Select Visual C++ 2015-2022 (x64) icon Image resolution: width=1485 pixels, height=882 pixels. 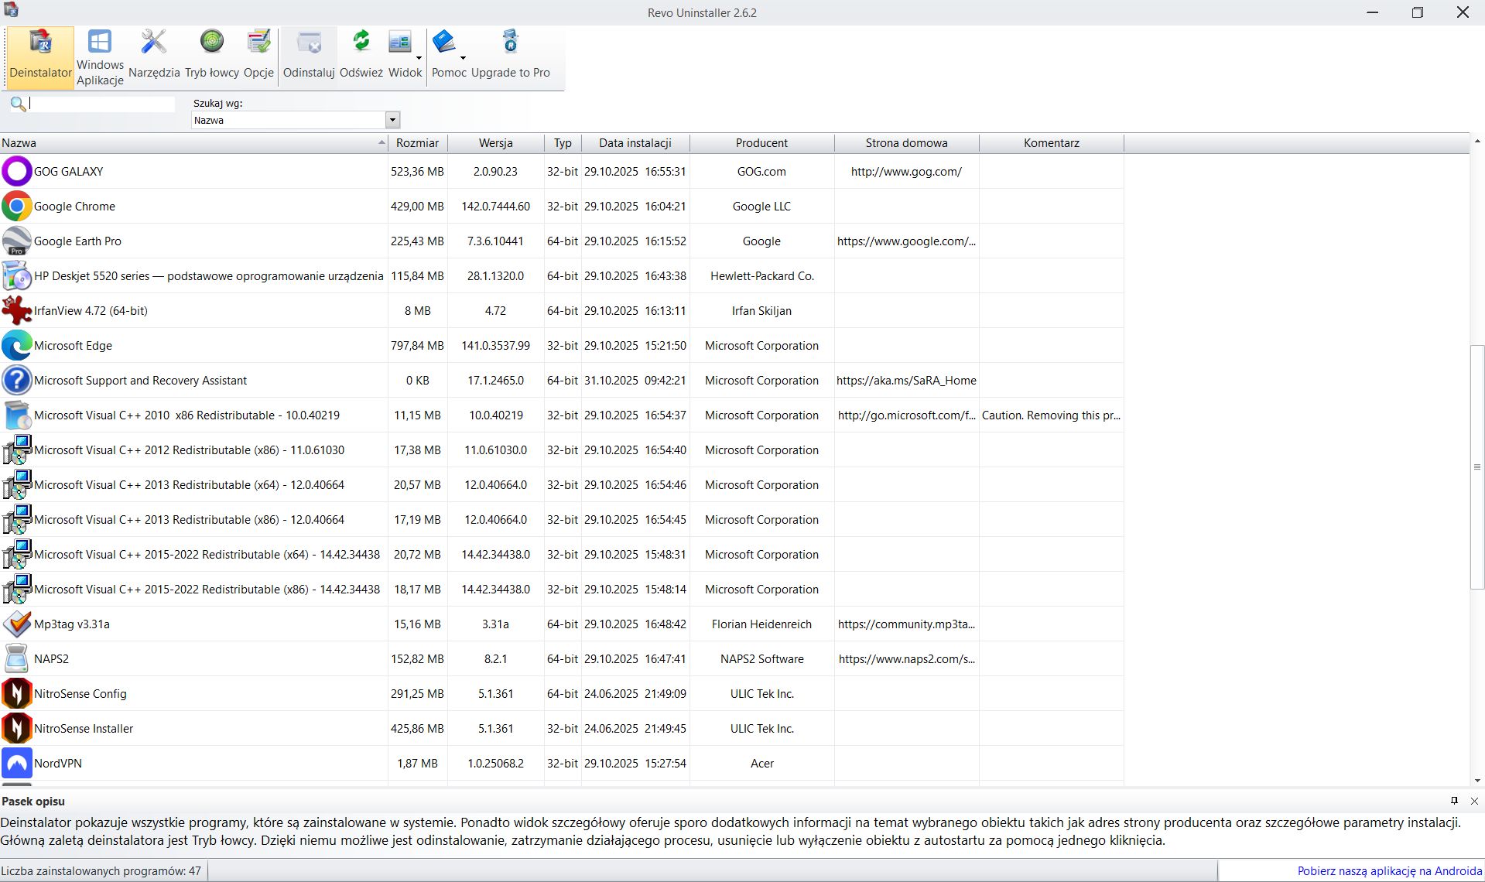click(x=16, y=555)
